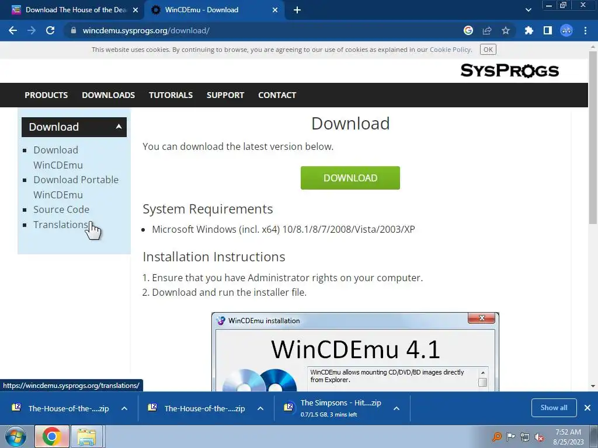This screenshot has width=598, height=448.
Task: Open the Windows Start menu
Action: pos(16,436)
